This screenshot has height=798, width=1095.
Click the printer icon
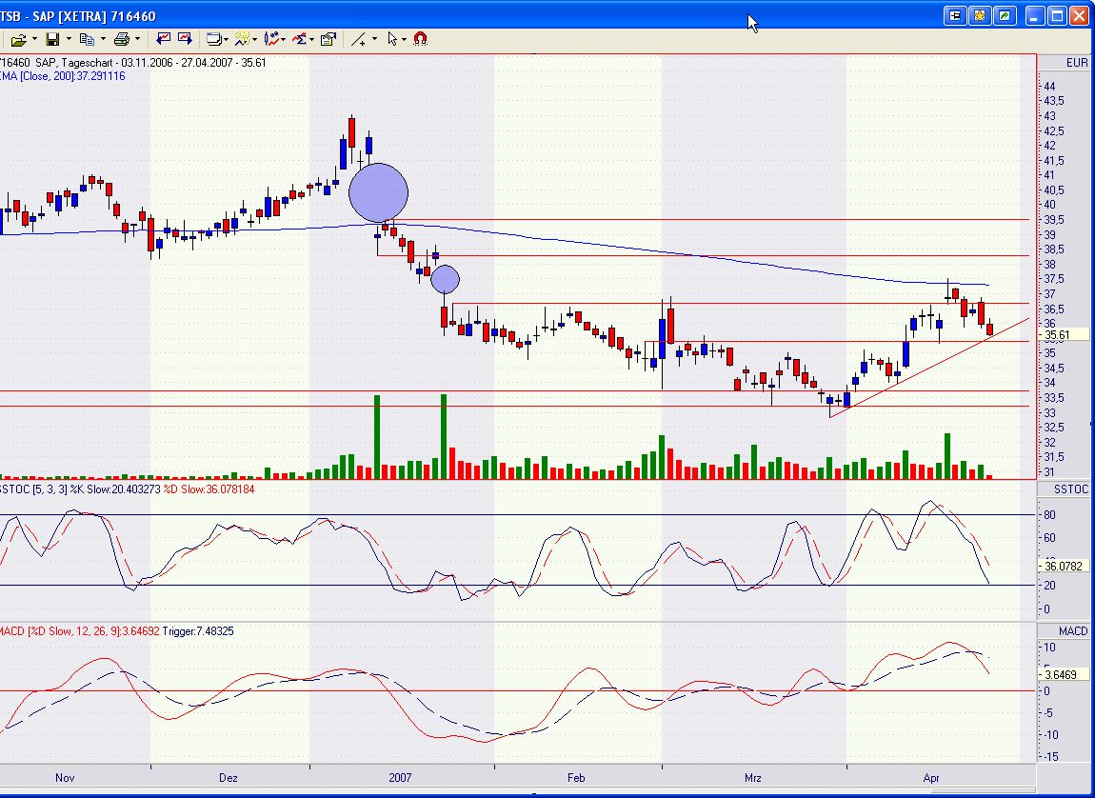tap(121, 39)
